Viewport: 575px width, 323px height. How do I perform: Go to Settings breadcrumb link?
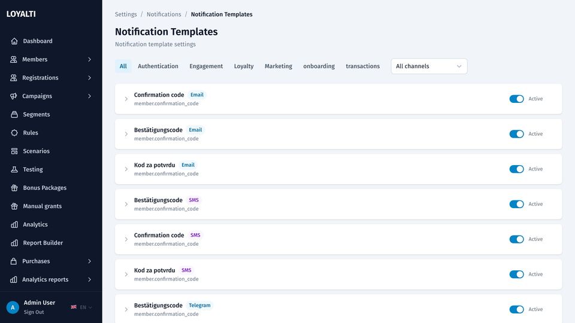(x=126, y=14)
